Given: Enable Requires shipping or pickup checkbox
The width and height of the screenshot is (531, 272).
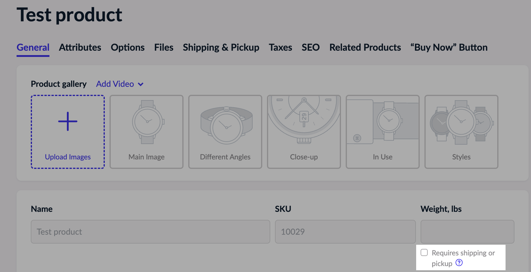Looking at the screenshot, I should click(x=424, y=252).
